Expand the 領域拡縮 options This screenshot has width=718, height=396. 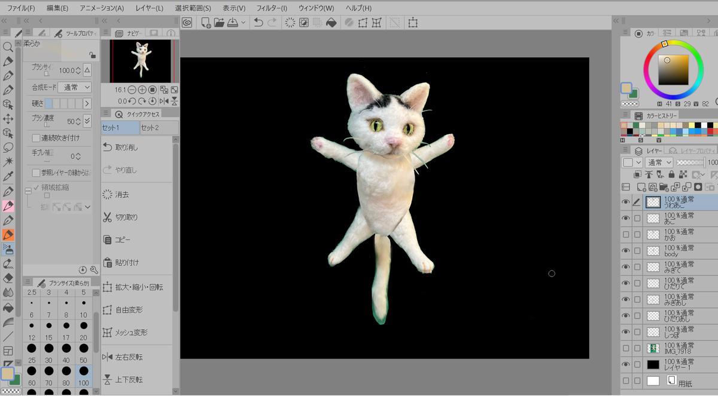pos(28,191)
